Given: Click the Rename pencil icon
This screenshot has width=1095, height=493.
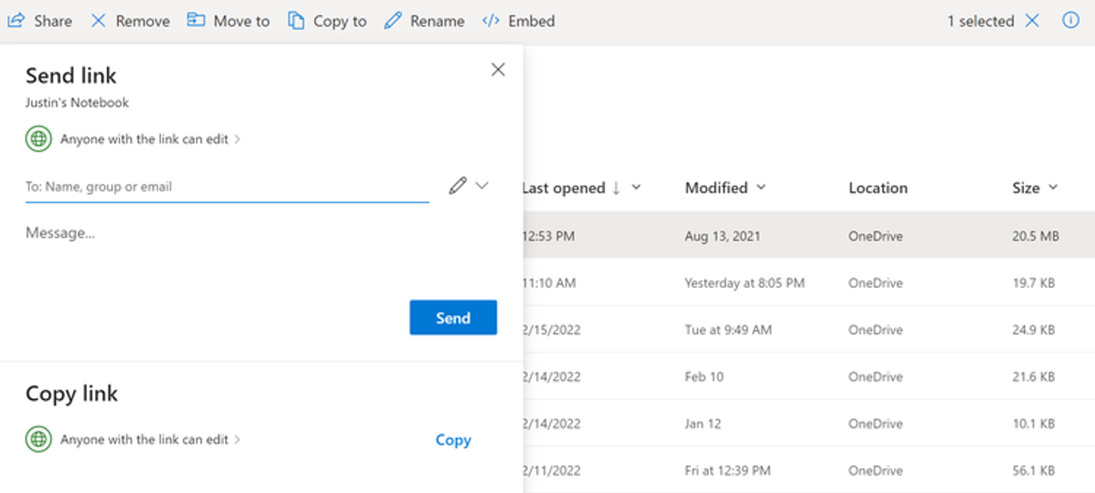Looking at the screenshot, I should [393, 21].
